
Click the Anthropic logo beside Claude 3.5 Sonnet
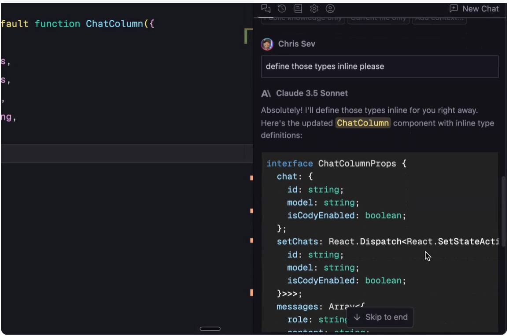pos(266,93)
